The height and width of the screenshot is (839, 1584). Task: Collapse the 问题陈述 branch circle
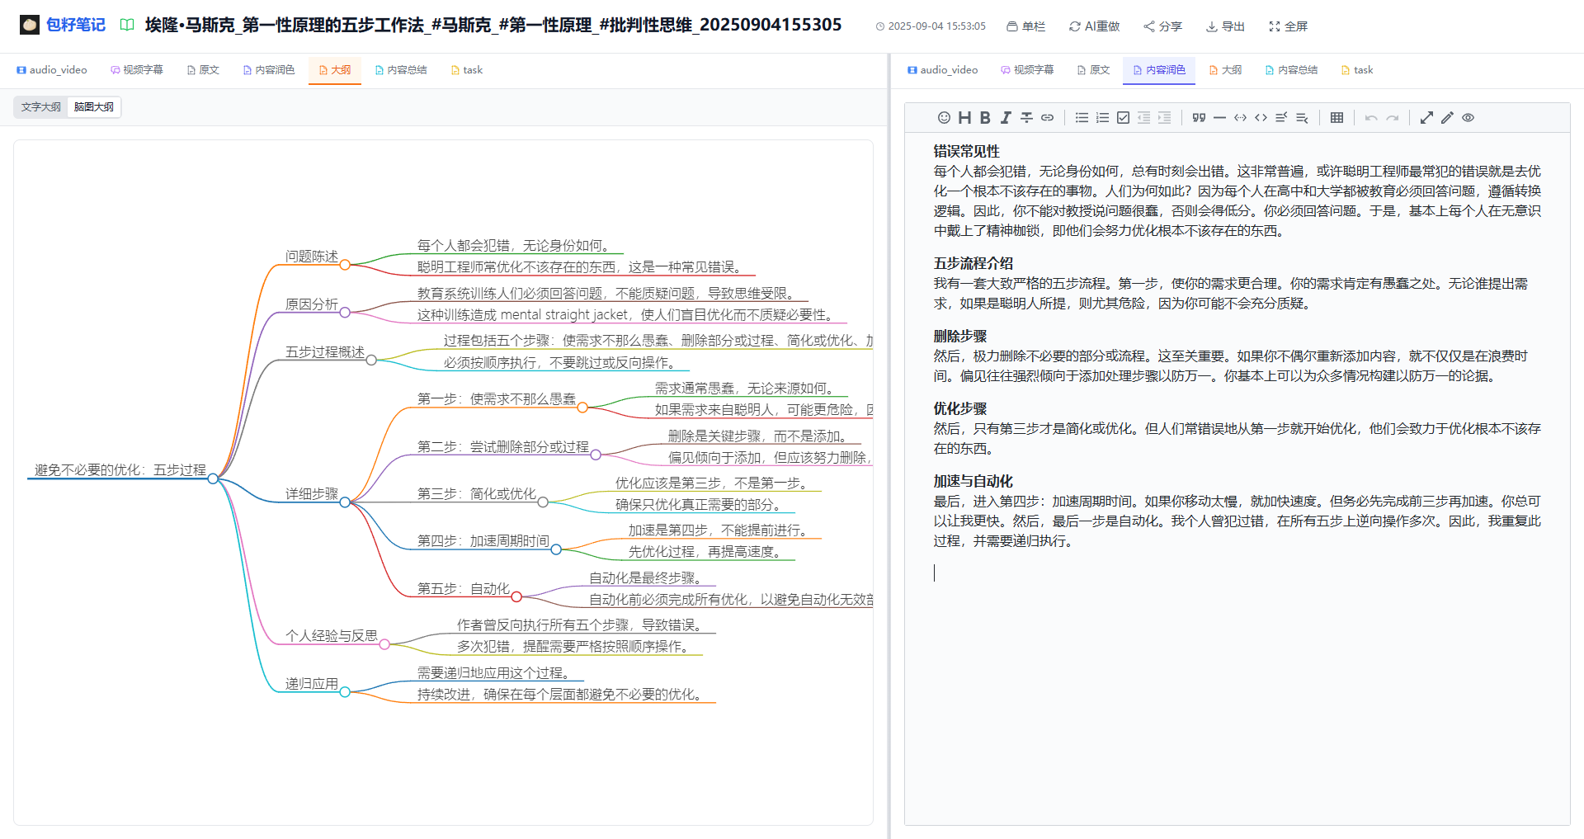(x=345, y=265)
